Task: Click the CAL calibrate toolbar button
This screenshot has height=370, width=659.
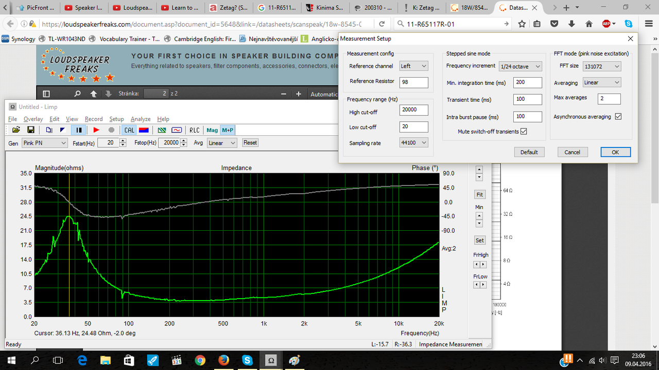Action: coord(129,130)
